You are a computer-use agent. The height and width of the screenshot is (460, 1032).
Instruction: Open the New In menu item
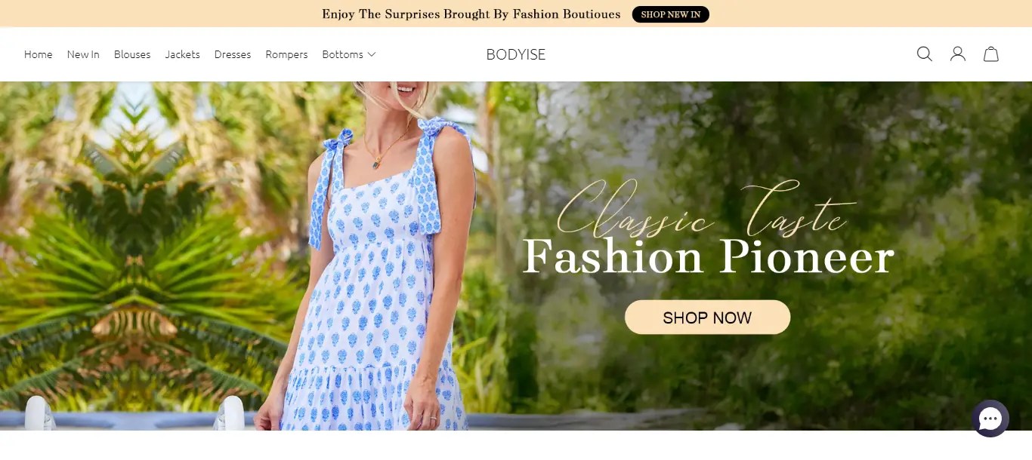click(x=83, y=54)
